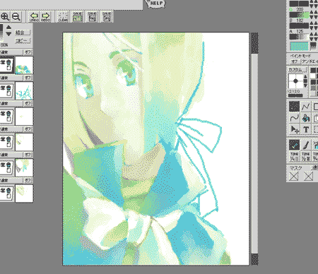Toggle visibility icon of the second layer
Viewport: 318px width, 274px height.
[x=8, y=88]
